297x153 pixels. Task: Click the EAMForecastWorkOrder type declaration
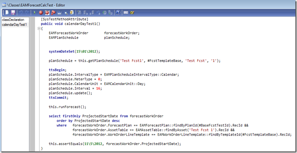tap(68, 33)
